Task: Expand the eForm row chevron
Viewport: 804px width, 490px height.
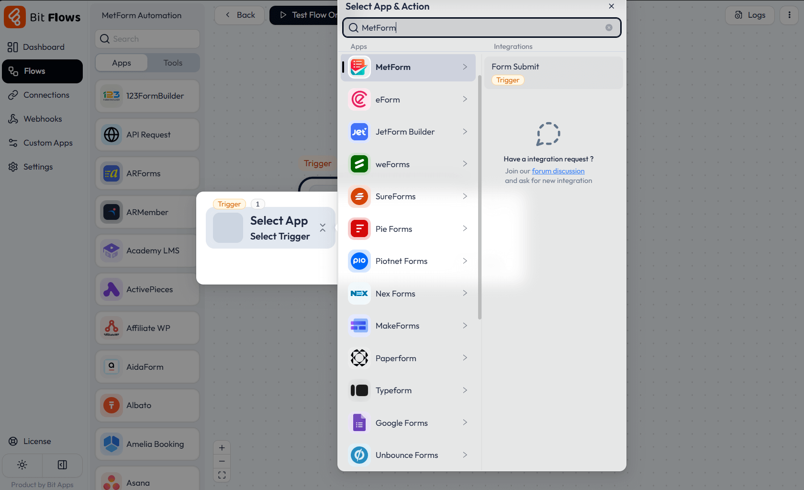Action: tap(465, 99)
